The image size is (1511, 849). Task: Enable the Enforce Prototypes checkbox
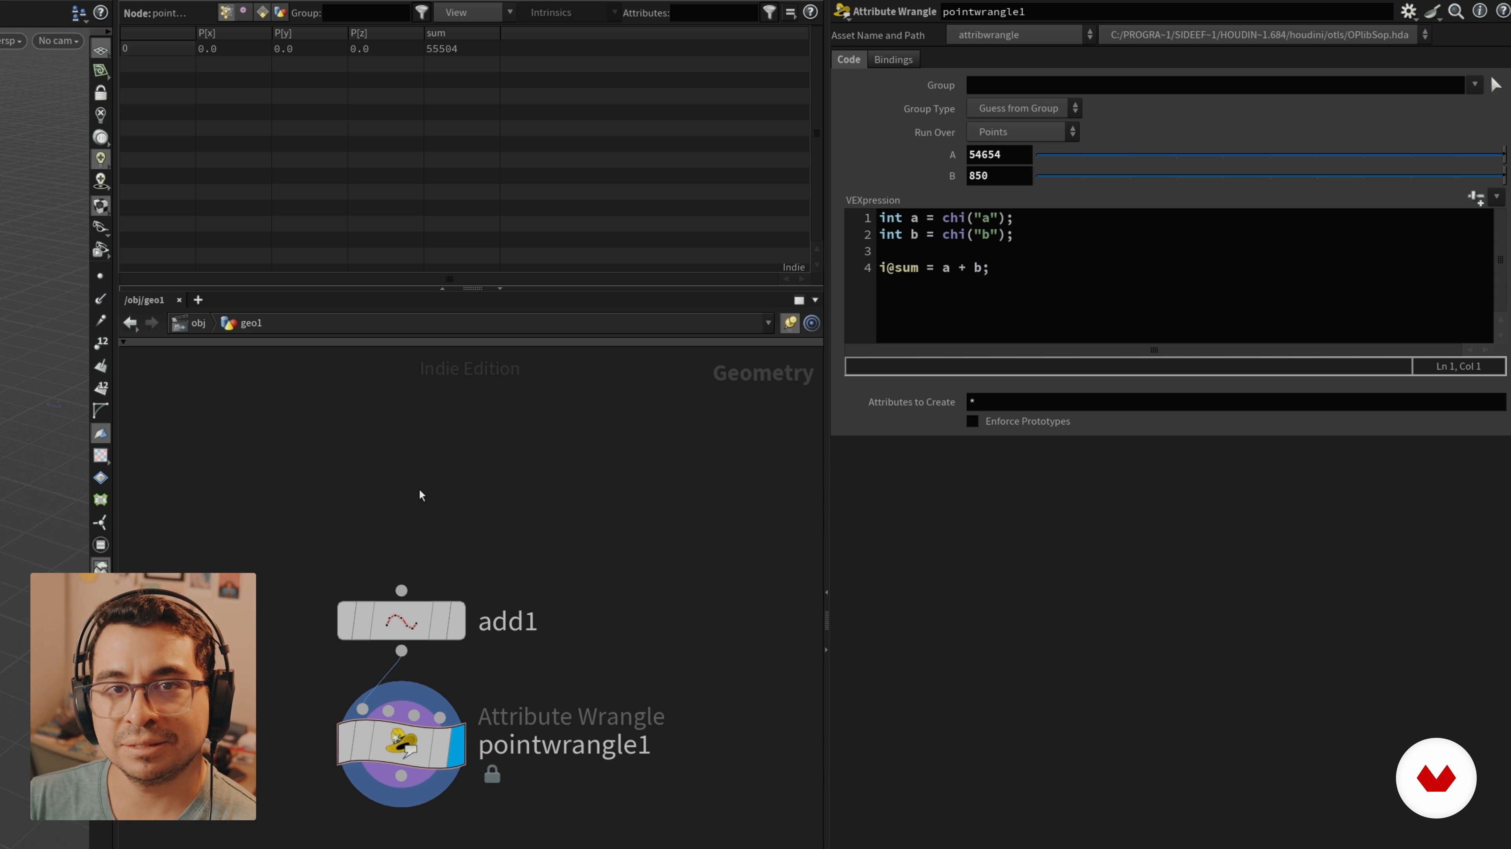click(x=973, y=421)
